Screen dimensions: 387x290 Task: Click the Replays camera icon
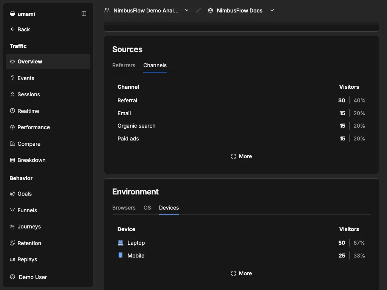(x=12, y=259)
